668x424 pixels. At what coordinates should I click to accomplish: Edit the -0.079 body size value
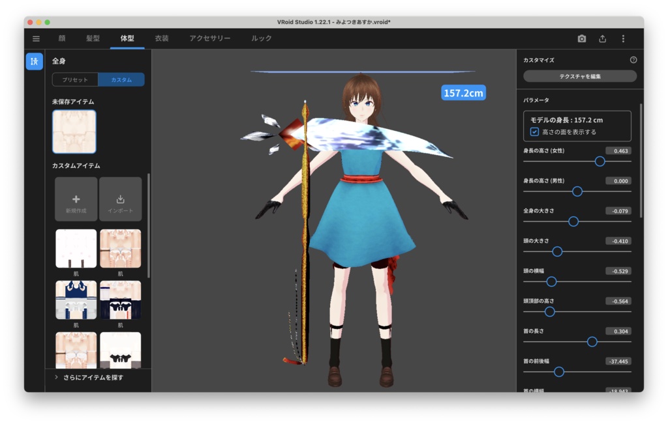[618, 211]
